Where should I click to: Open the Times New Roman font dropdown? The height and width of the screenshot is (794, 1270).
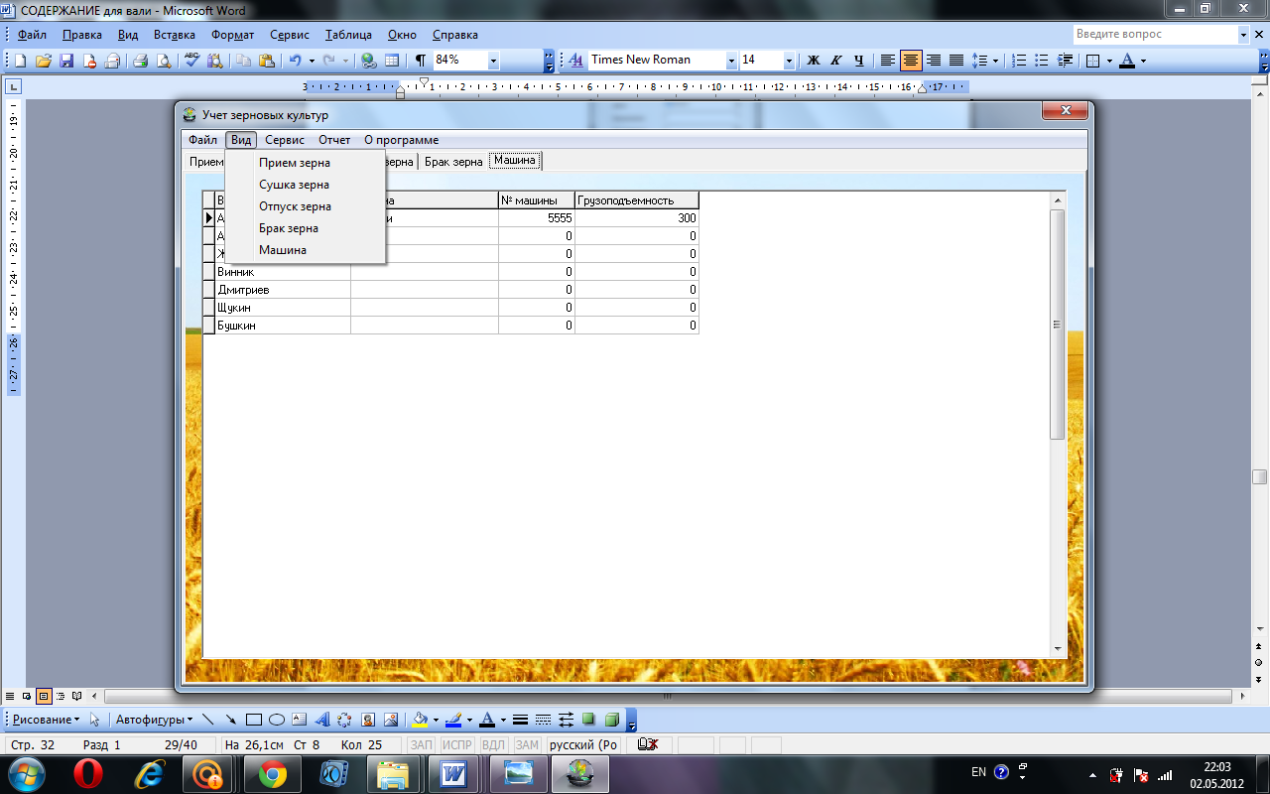point(732,61)
